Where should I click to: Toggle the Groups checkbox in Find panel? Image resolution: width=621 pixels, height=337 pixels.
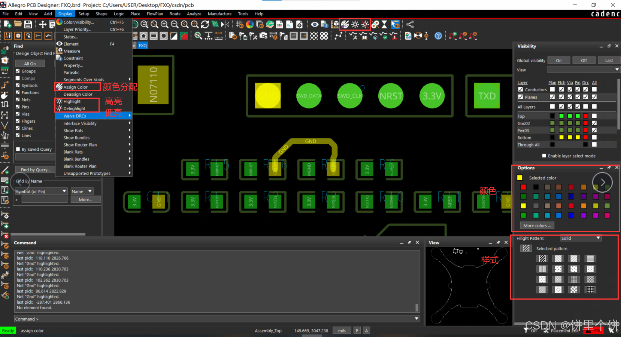tap(18, 71)
